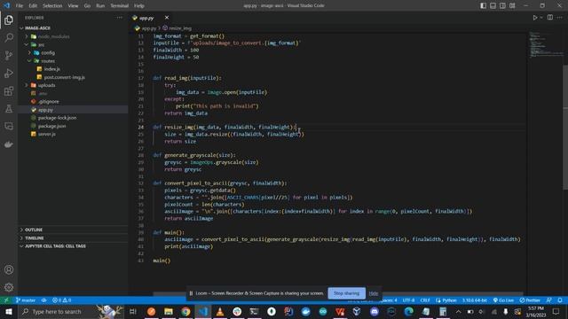Open the run button dropdown arrow
The height and width of the screenshot is (319, 568).
point(541,18)
